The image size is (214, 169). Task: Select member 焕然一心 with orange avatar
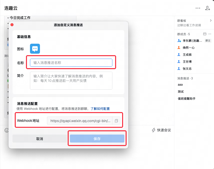189,48
